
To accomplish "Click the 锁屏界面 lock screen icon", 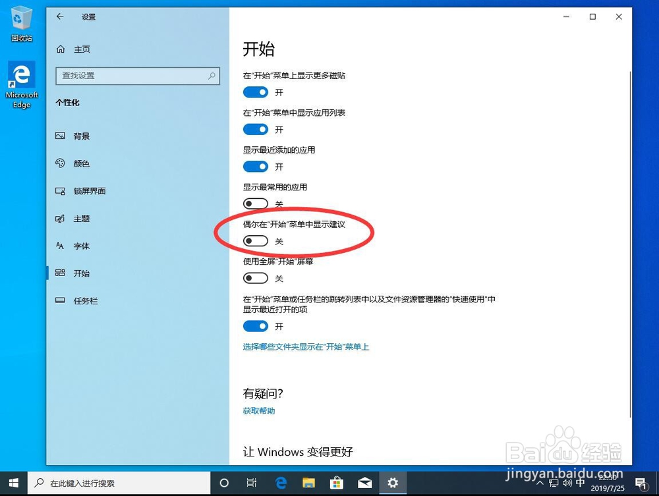I will [60, 190].
